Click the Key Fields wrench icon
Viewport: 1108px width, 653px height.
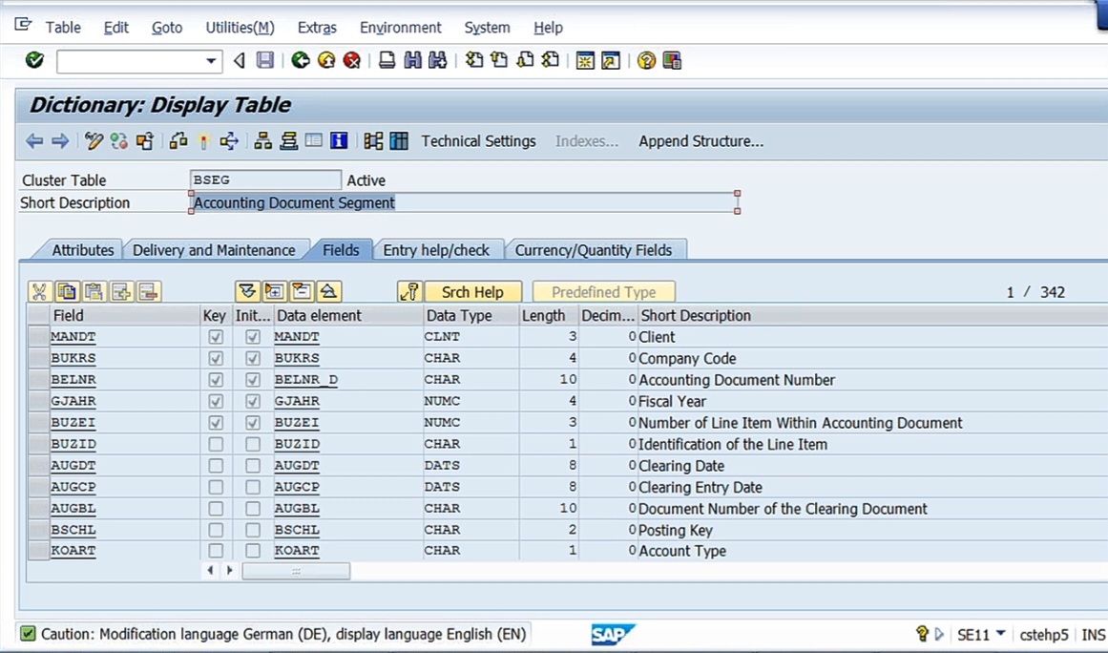tap(409, 291)
